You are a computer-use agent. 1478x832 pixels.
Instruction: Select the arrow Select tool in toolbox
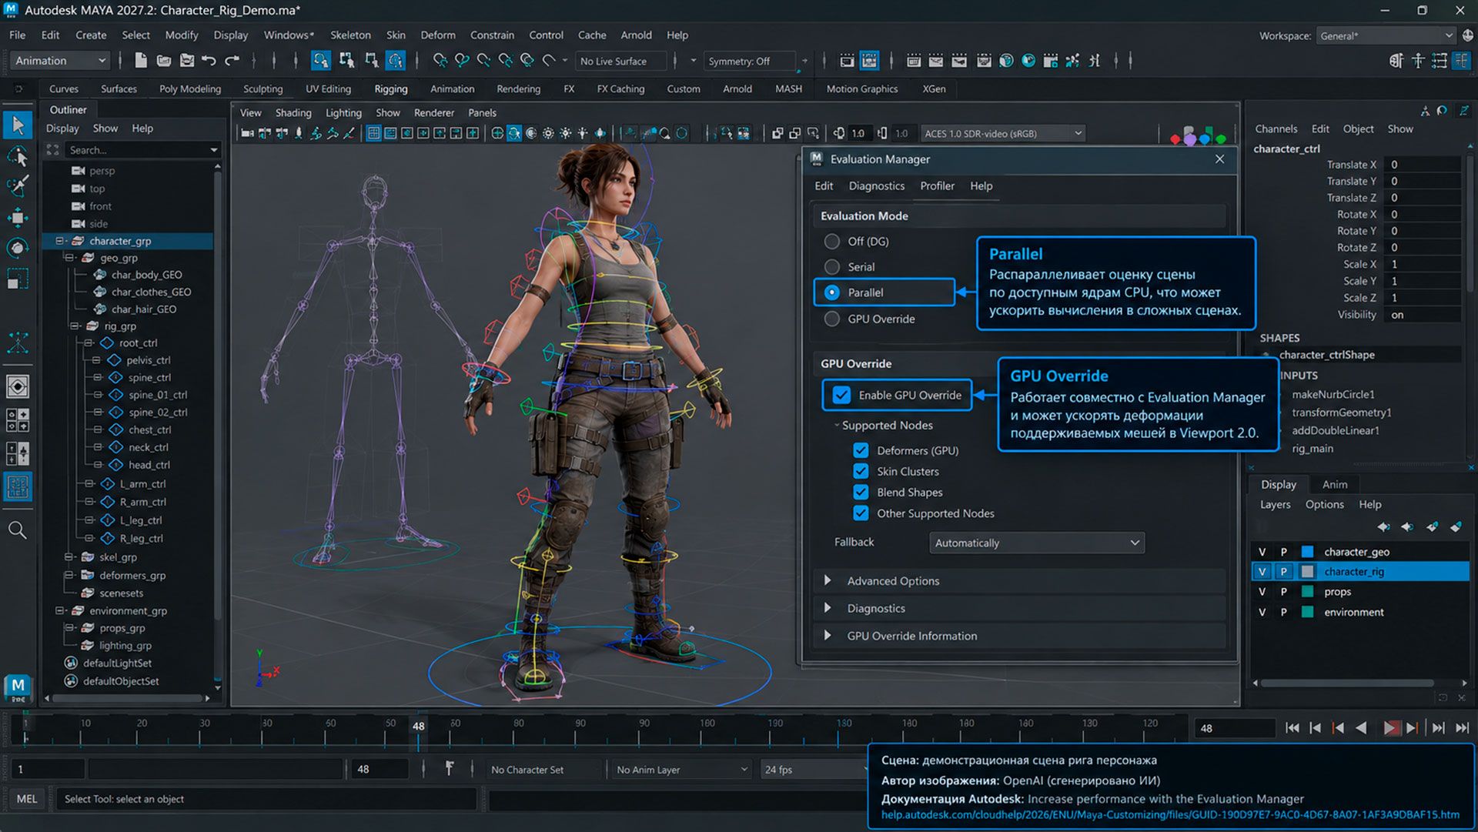(x=18, y=125)
